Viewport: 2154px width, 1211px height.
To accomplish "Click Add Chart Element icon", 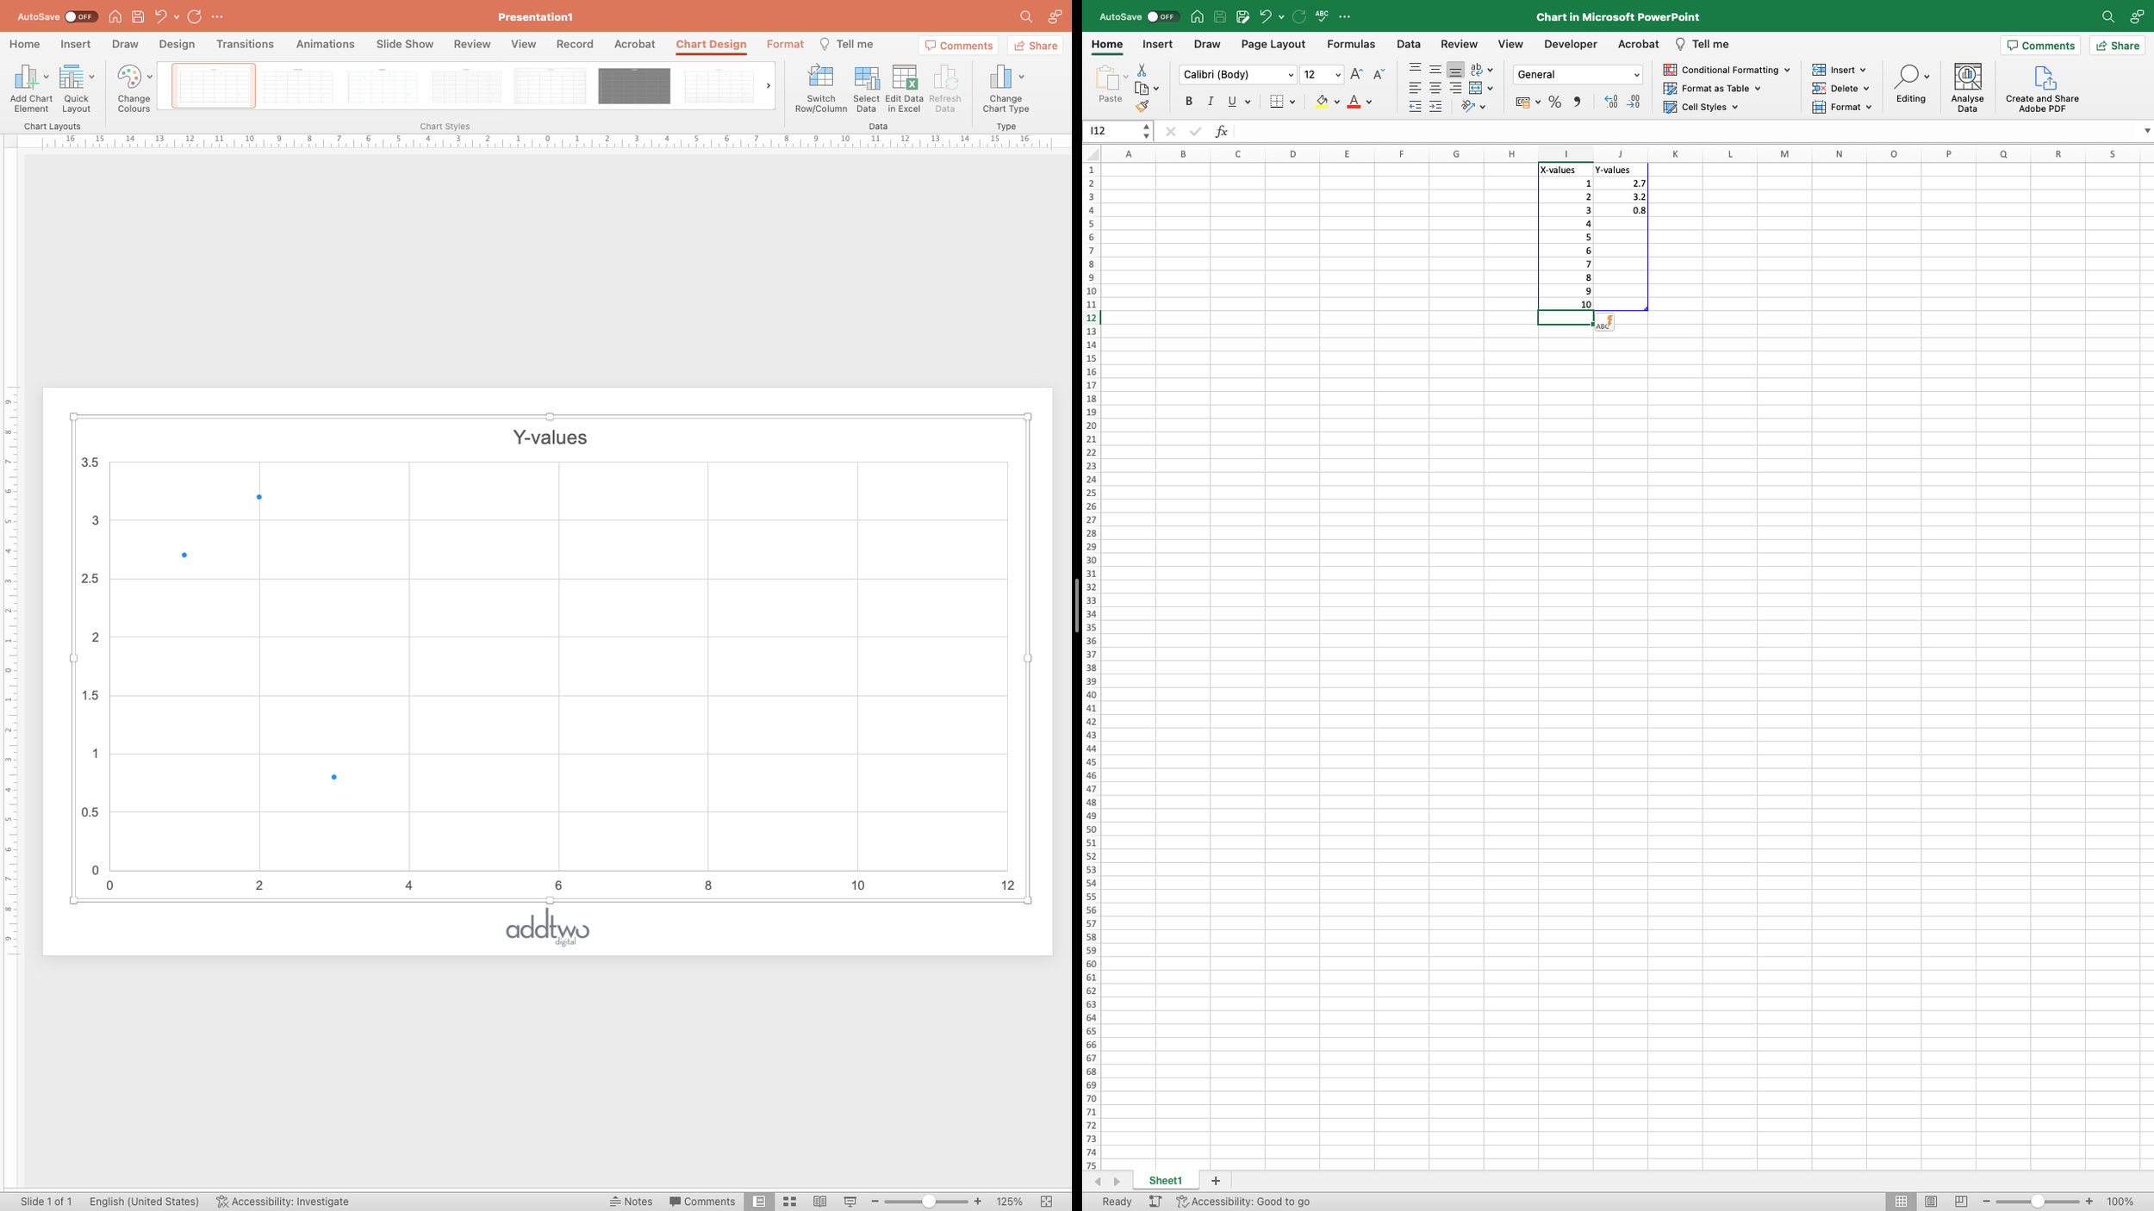I will (31, 87).
